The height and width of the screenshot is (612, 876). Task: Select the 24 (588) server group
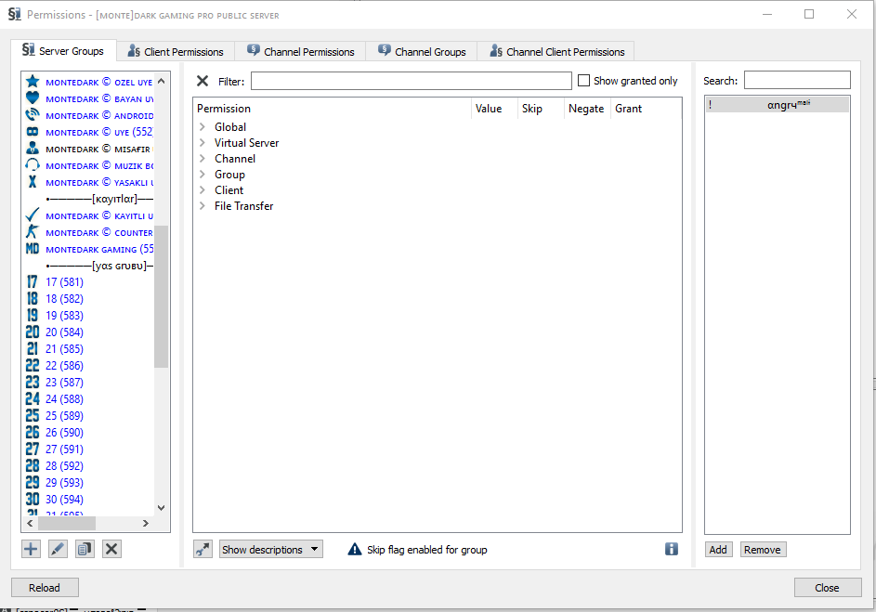[x=64, y=399]
